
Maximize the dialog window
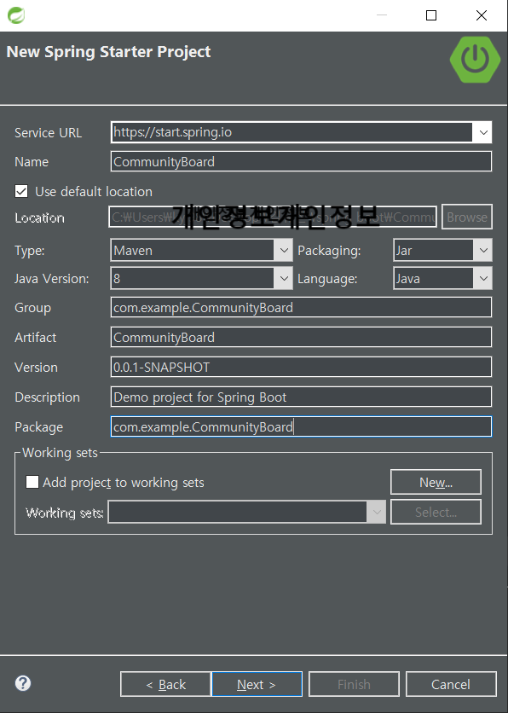tap(431, 15)
